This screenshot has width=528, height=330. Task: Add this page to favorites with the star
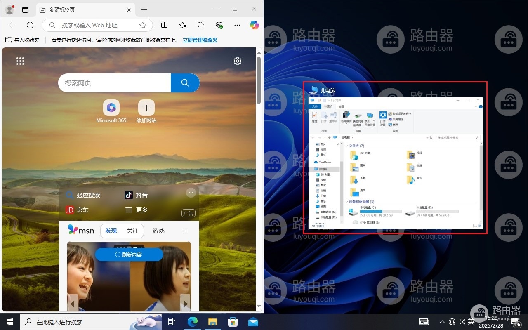point(143,25)
